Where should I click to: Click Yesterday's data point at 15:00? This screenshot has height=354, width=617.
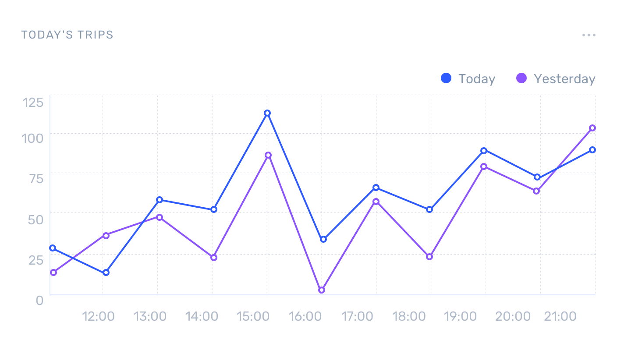[x=268, y=155]
